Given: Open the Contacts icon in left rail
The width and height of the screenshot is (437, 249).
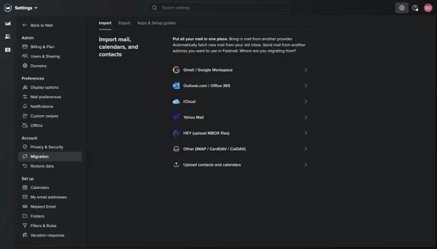Looking at the screenshot, I should (x=7, y=36).
